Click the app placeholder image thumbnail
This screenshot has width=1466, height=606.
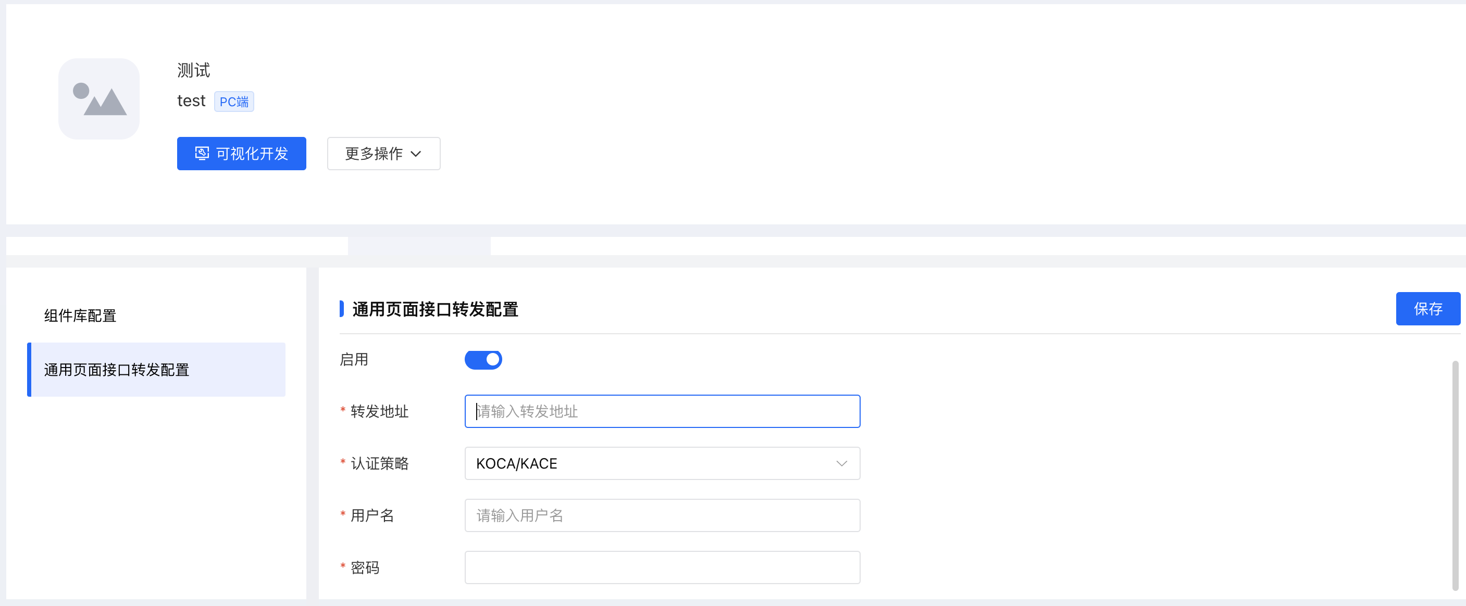pos(98,99)
